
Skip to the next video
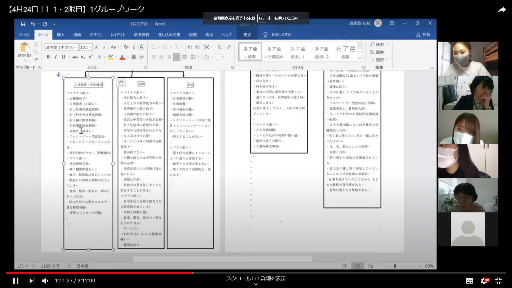coord(32,281)
